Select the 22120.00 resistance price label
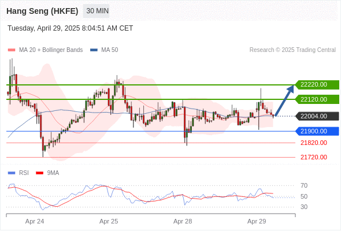The image size is (341, 231). click(x=317, y=99)
